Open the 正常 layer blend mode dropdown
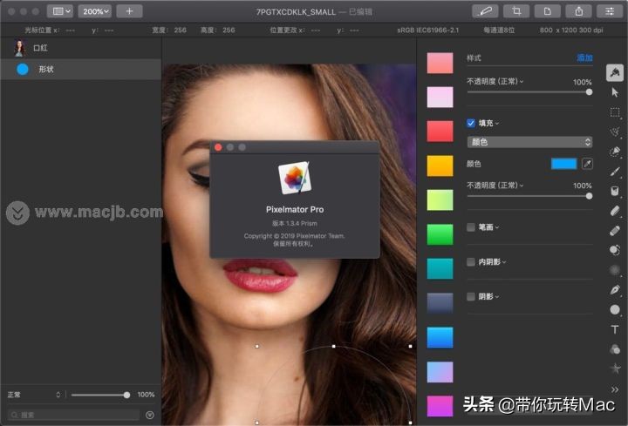The width and height of the screenshot is (628, 426). (x=34, y=395)
